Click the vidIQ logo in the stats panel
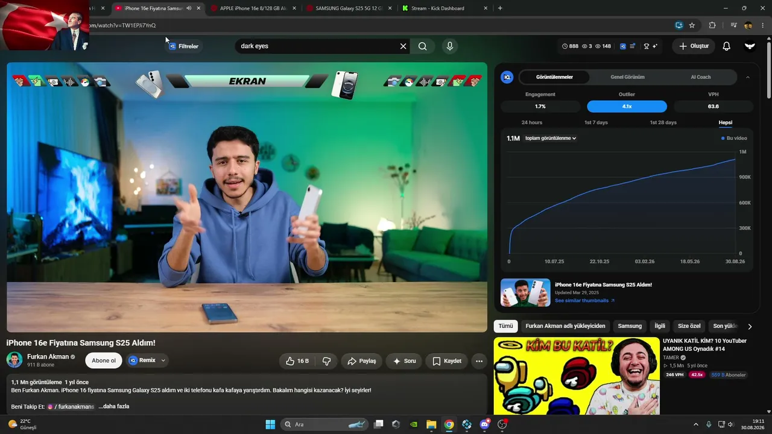Image resolution: width=772 pixels, height=434 pixels. 507,77
